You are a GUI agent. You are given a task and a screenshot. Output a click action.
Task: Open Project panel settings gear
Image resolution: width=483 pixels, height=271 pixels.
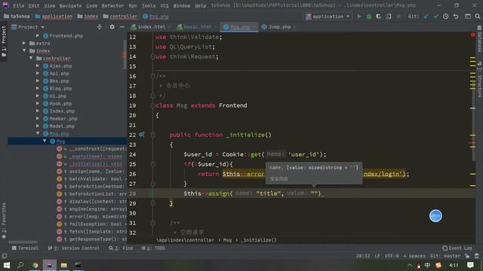112,27
